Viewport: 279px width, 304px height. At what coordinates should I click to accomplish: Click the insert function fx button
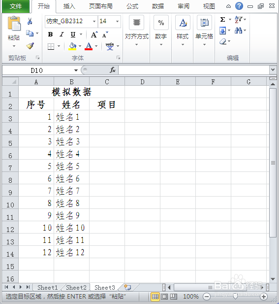pos(113,70)
